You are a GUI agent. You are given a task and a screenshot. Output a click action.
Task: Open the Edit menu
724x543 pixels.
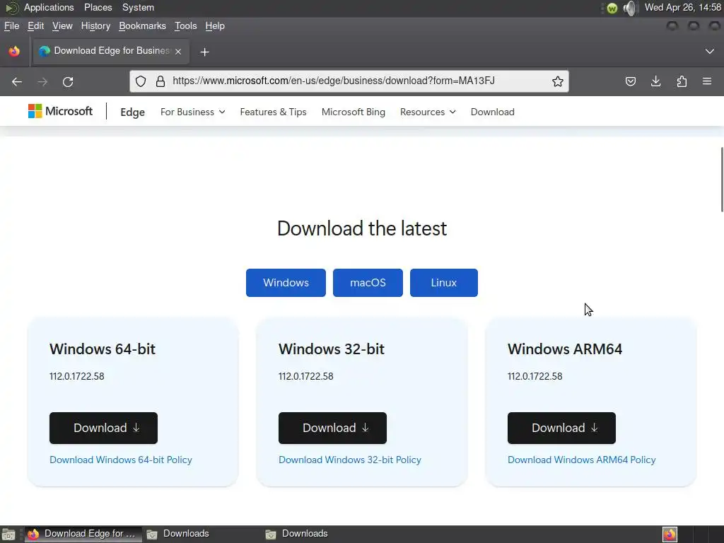click(35, 26)
